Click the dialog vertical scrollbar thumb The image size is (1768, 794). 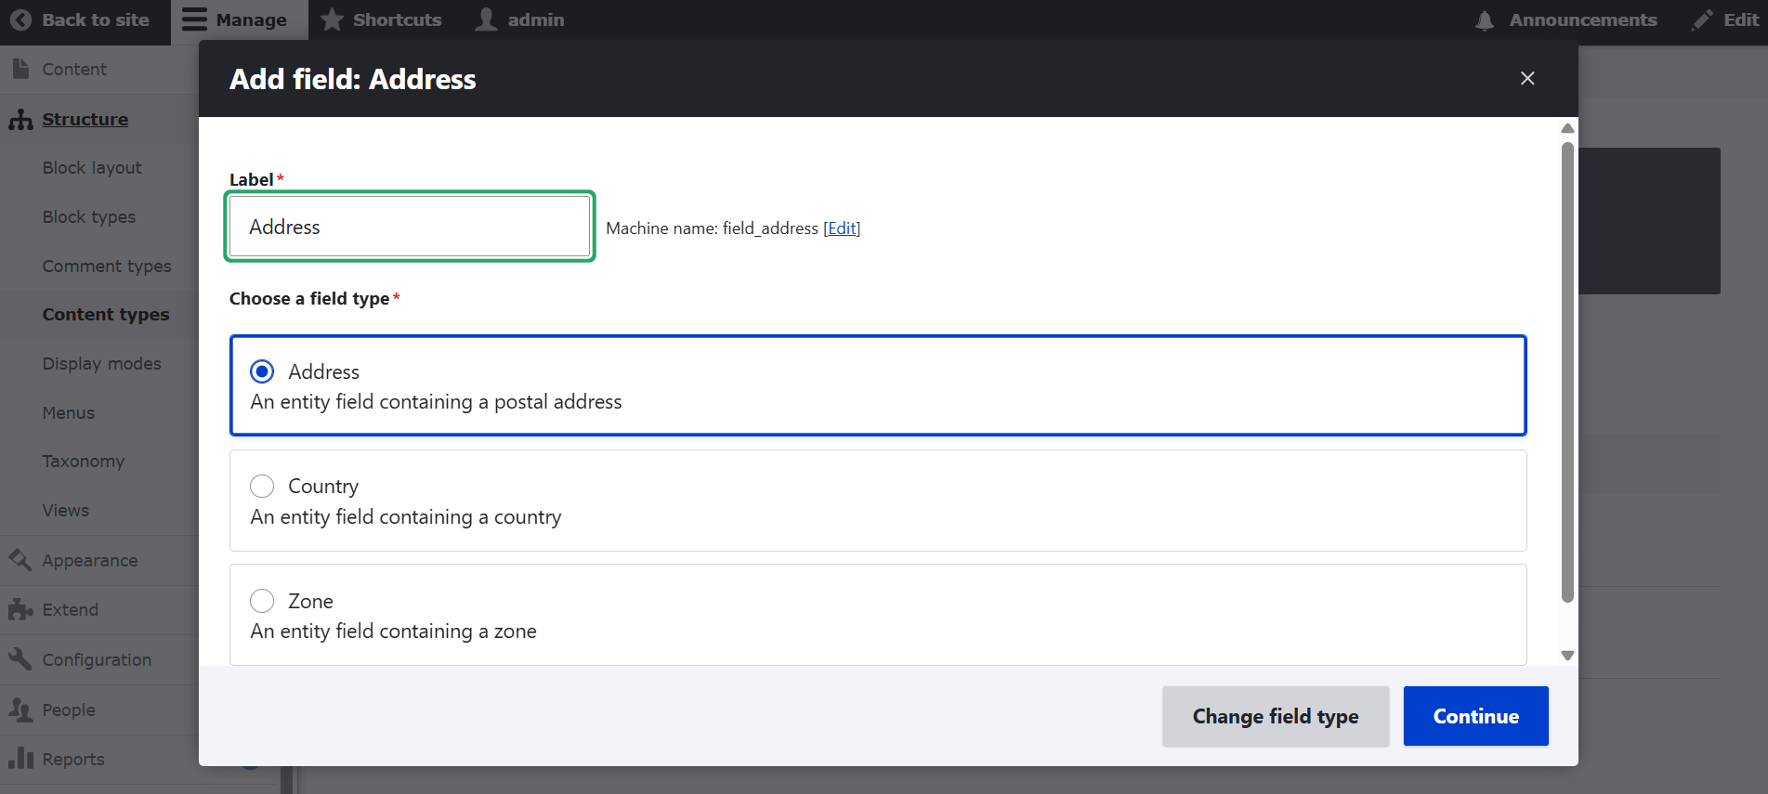[1567, 372]
